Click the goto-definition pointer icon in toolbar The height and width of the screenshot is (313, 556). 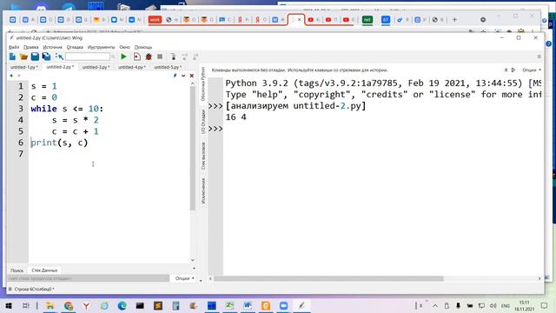pos(59,57)
